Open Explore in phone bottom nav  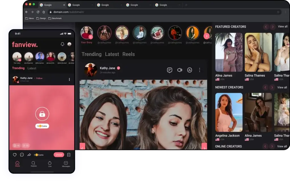click(x=33, y=164)
